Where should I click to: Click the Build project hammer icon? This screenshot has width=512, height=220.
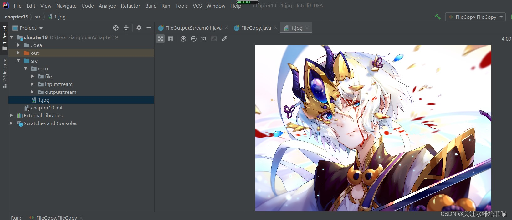pyautogui.click(x=438, y=17)
